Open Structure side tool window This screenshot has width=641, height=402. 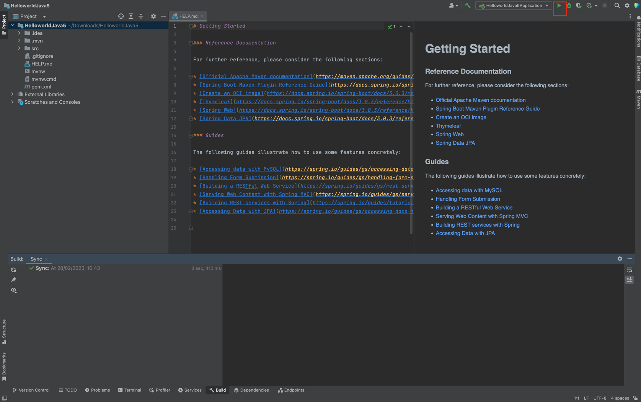coord(4,332)
